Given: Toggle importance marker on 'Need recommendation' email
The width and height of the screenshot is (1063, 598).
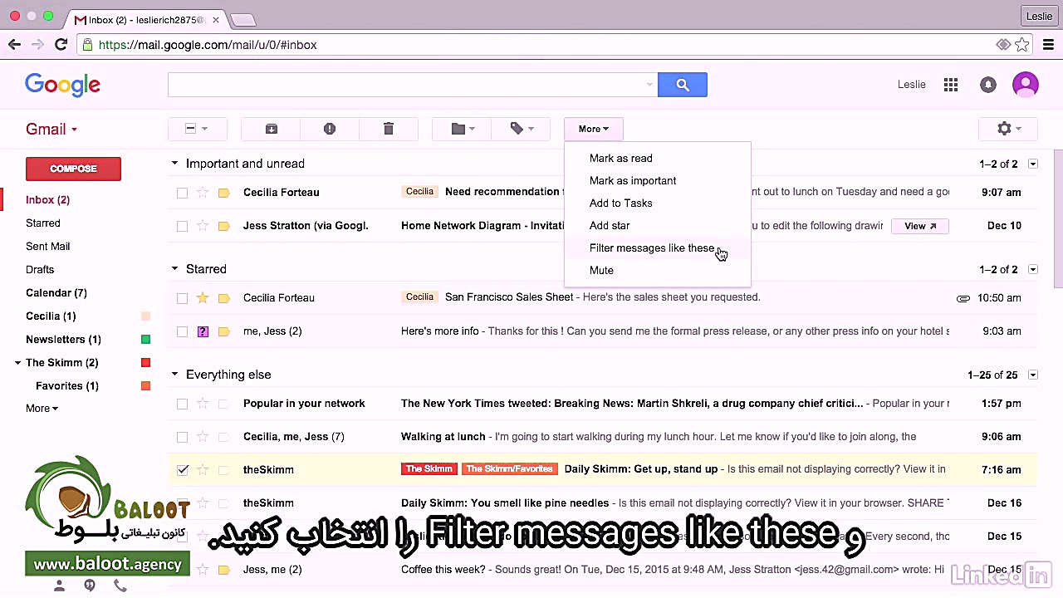Looking at the screenshot, I should click(x=223, y=193).
